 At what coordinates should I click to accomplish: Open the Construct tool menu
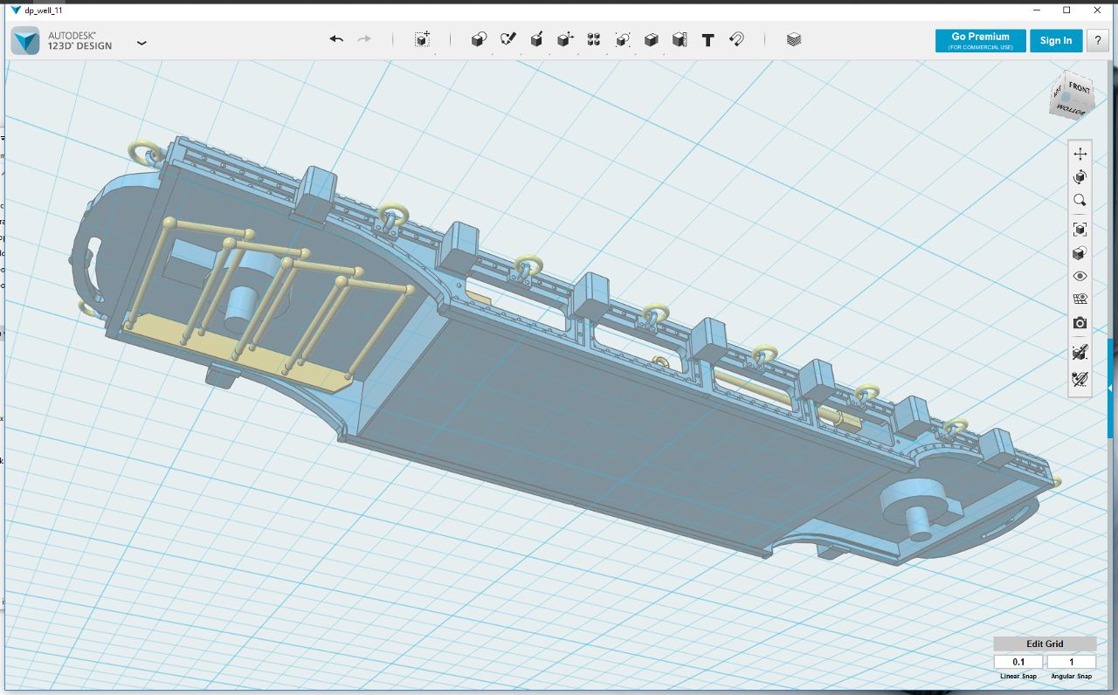point(536,39)
